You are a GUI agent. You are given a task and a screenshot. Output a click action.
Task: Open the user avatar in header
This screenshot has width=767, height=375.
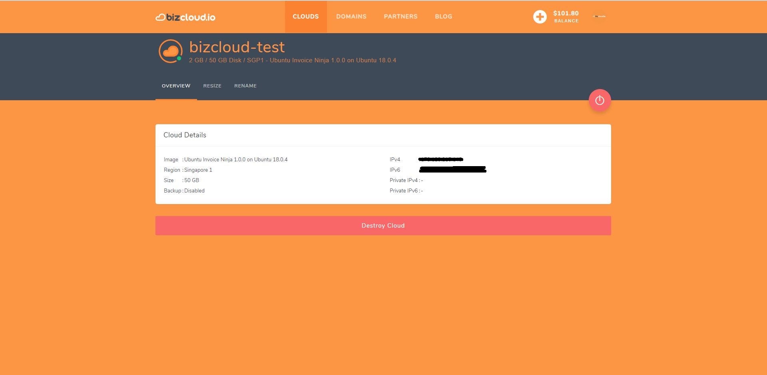[599, 16]
